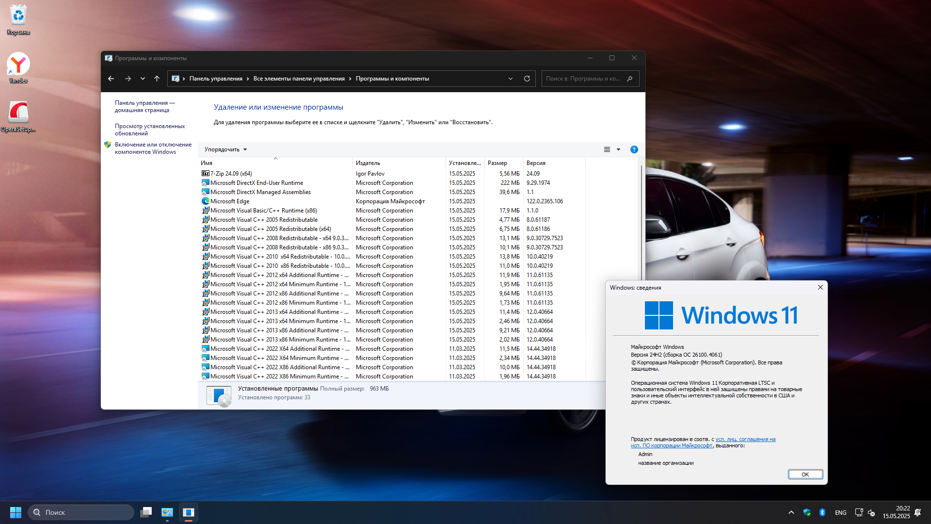Viewport: 931px width, 524px height.
Task: Select Visual C++ 2022 X64 Additional Runtime icon
Action: (205, 349)
